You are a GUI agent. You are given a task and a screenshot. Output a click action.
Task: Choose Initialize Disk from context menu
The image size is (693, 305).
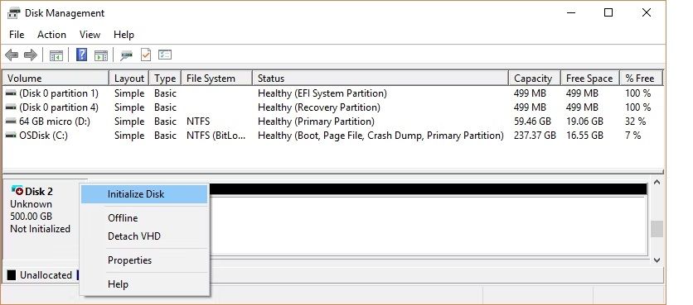pos(144,194)
